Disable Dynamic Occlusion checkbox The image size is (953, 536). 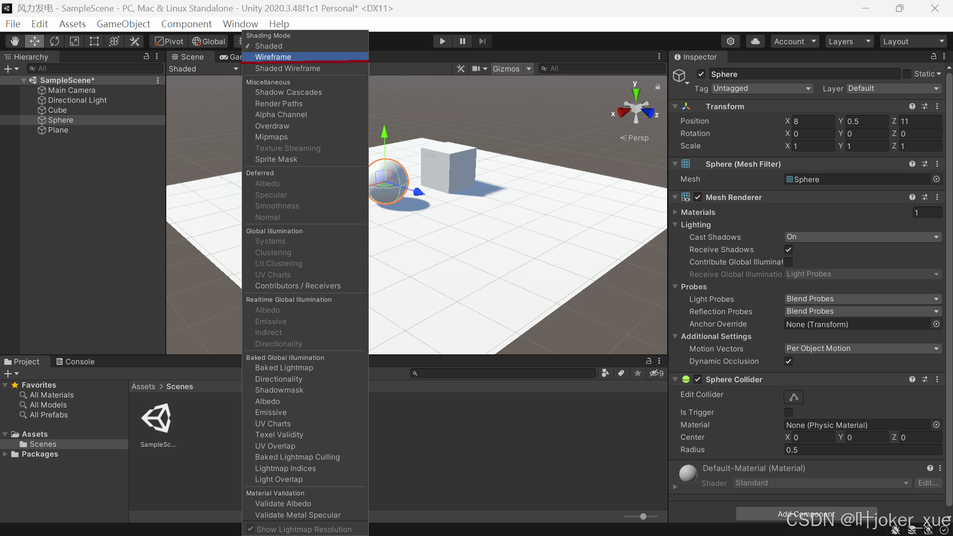point(788,361)
